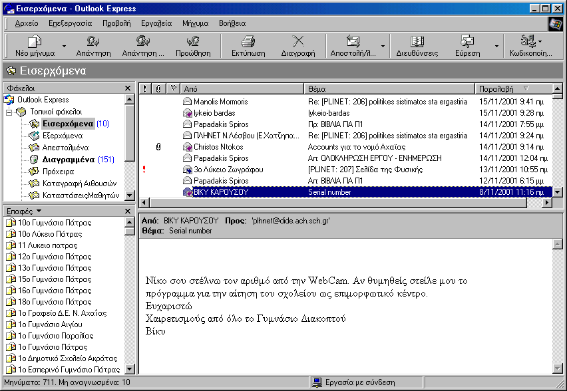The height and width of the screenshot is (391, 567).
Task: Open the Επεξεργασία menu
Action: click(x=70, y=23)
